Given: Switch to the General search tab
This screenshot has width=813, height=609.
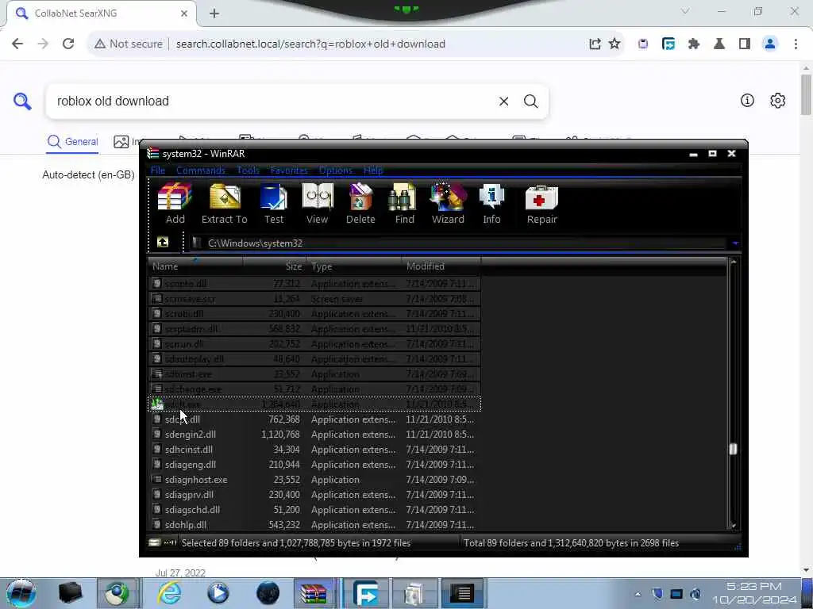Looking at the screenshot, I should [x=72, y=141].
